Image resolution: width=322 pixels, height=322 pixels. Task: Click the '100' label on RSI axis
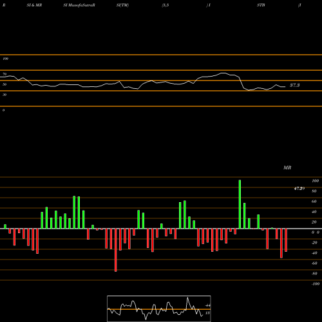5,59
